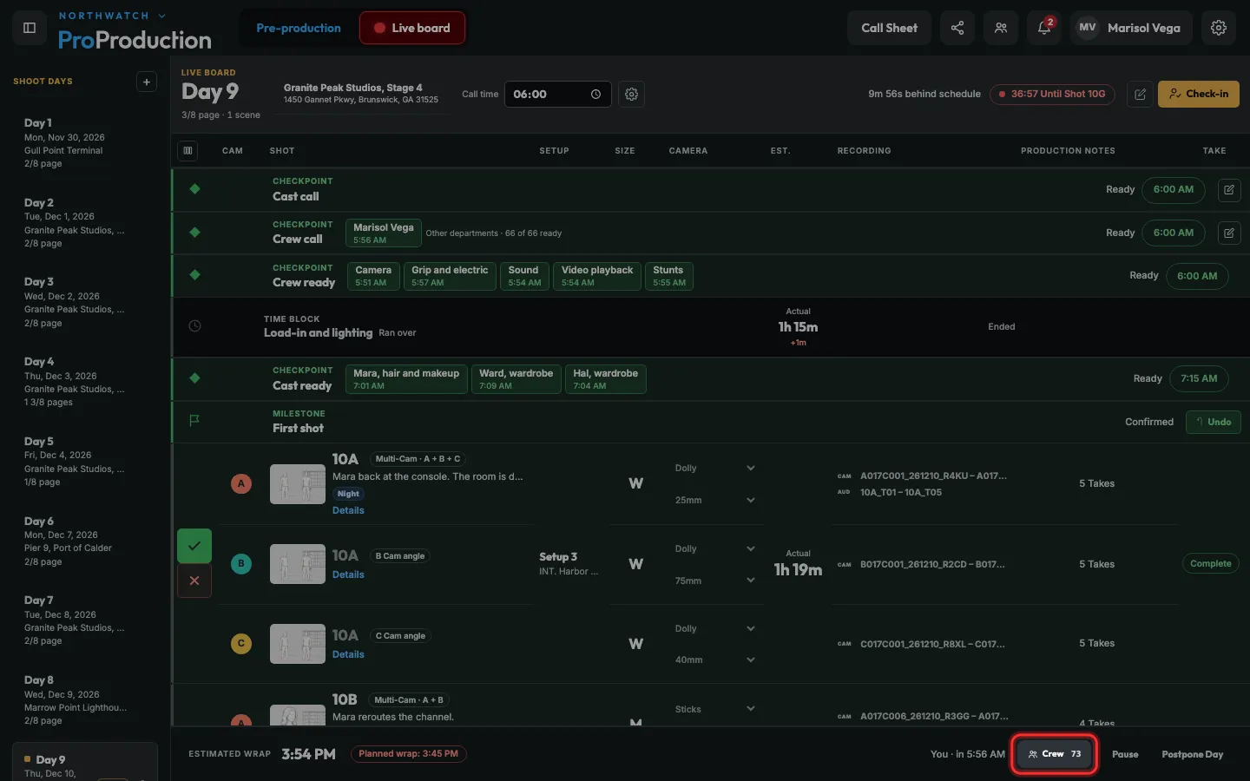Switch to the Pre-production tab
The height and width of the screenshot is (781, 1250).
pos(299,28)
